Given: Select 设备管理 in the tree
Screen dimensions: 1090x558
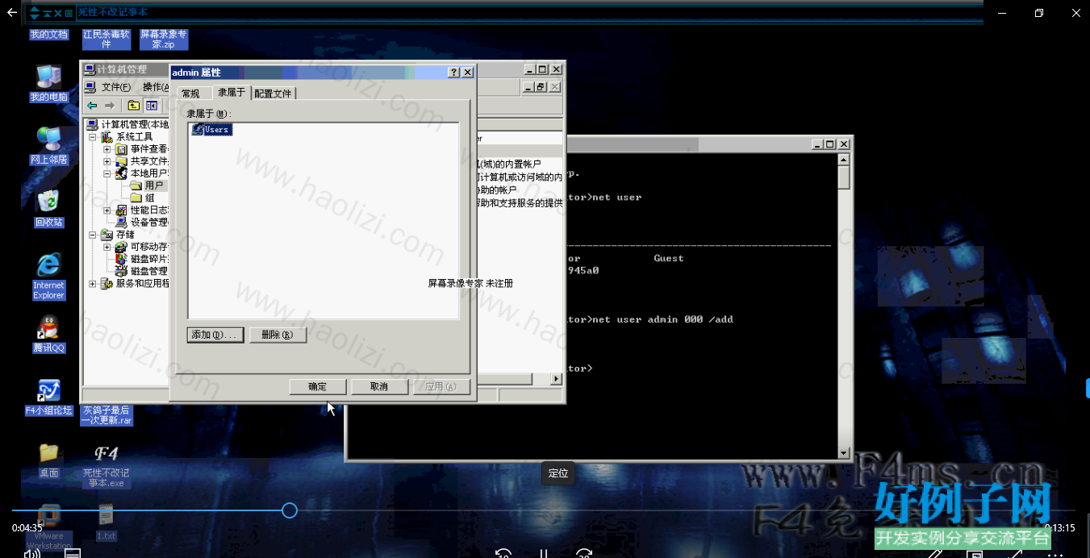Looking at the screenshot, I should [x=142, y=223].
